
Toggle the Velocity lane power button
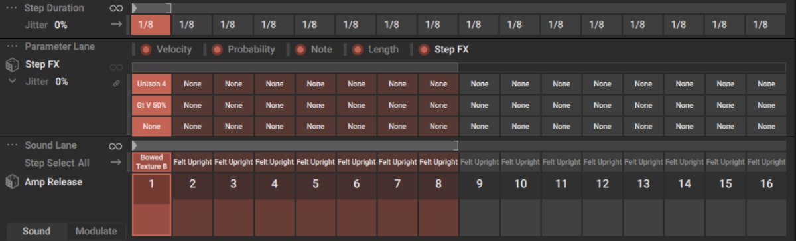145,49
